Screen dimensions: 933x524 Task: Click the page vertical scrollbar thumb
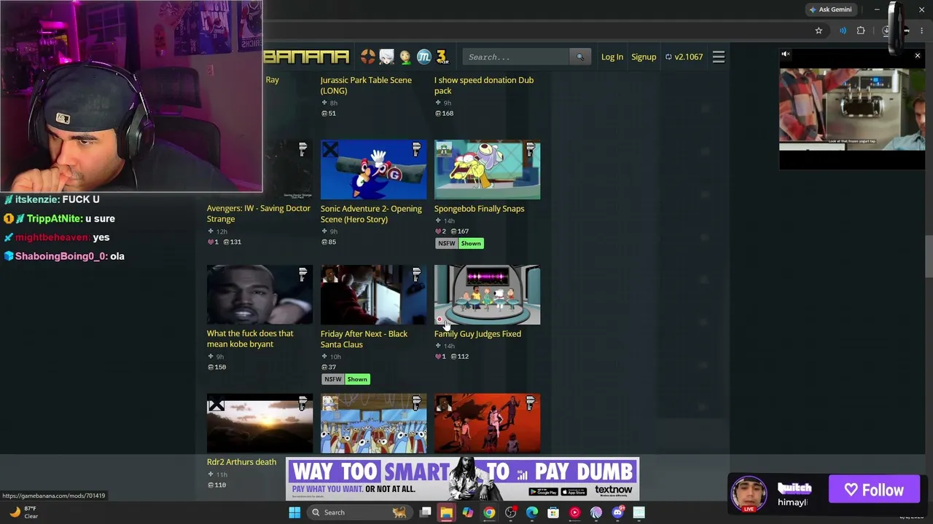[928, 256]
